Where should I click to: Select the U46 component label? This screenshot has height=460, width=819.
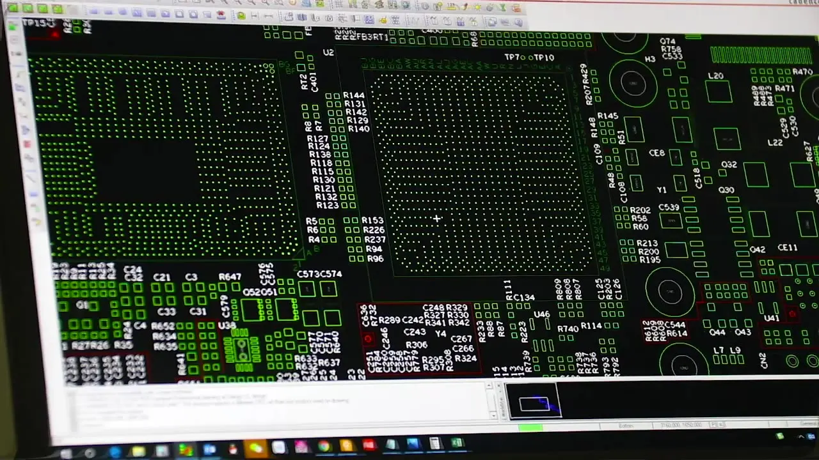(542, 314)
